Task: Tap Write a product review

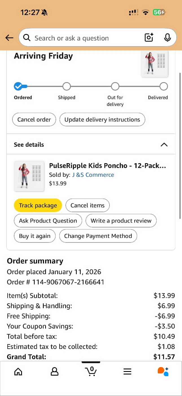Action: pyautogui.click(x=121, y=221)
